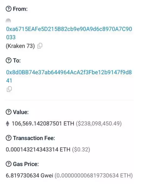Copy the recipient address
The width and height of the screenshot is (141, 184).
9,89
